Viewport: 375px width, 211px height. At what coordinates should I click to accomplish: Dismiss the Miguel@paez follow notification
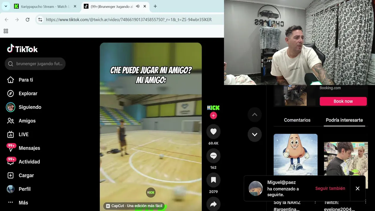(x=357, y=188)
